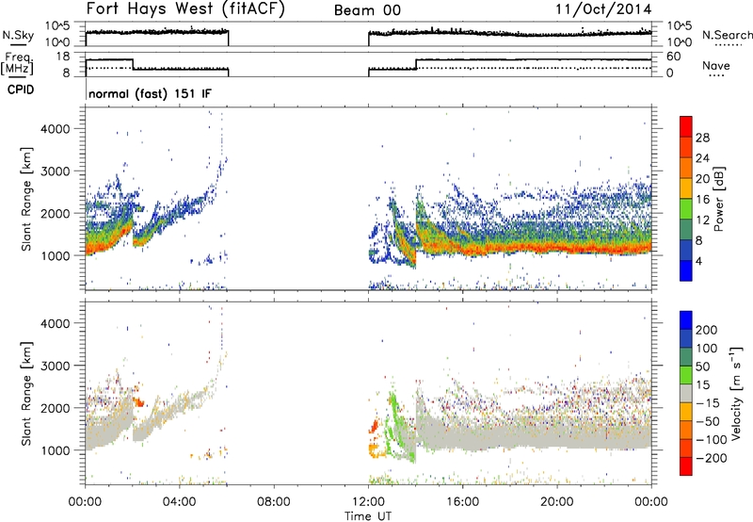Screen dimensions: 753x522
Task: Click the '3000' tick on the velocity plot axis
Action: [x=55, y=366]
